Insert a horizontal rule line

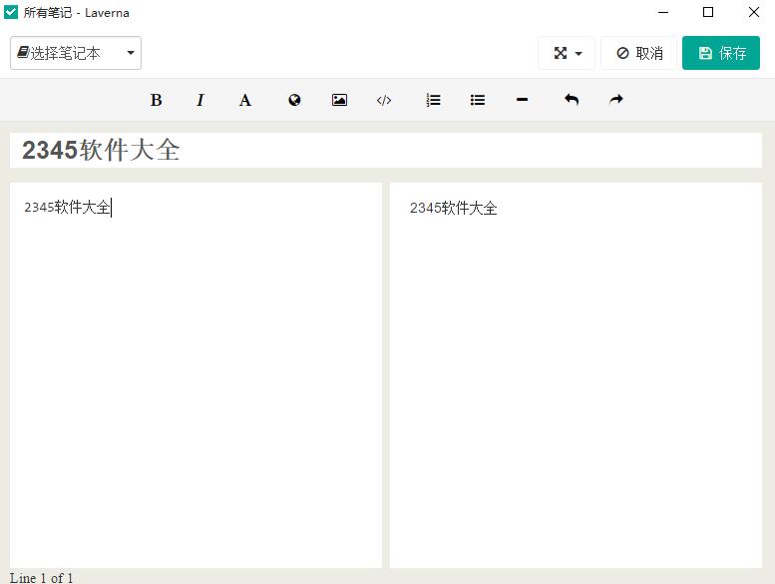(x=522, y=100)
